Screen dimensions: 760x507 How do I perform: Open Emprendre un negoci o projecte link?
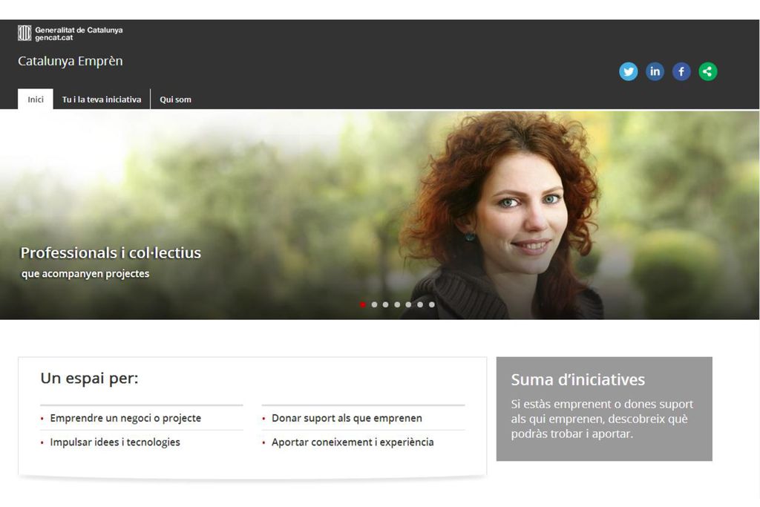click(x=125, y=418)
